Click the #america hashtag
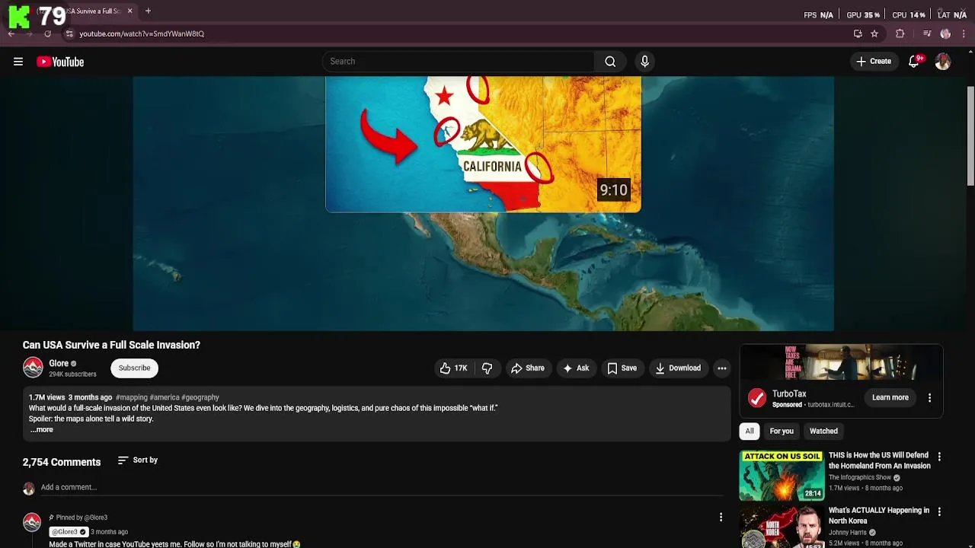Image resolution: width=975 pixels, height=548 pixels. 164,397
